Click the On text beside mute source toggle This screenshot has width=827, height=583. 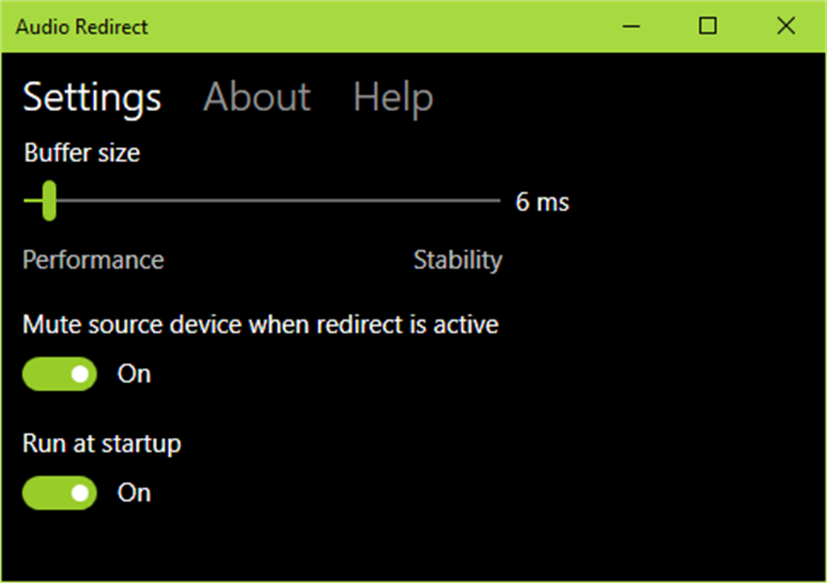(x=134, y=374)
